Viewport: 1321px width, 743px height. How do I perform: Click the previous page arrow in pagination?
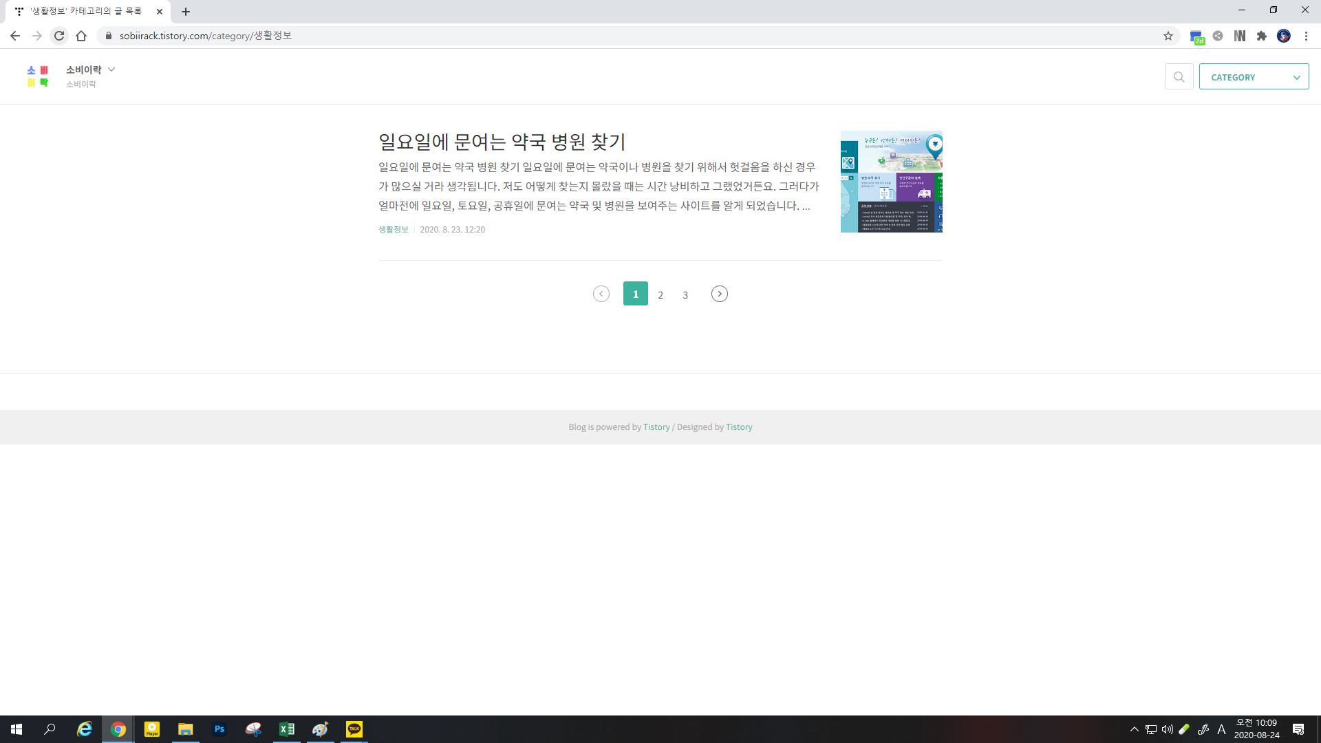(x=601, y=294)
